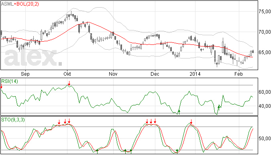Click the ASML ticker label
Viewport: 277px width, 155px height.
(7, 4)
